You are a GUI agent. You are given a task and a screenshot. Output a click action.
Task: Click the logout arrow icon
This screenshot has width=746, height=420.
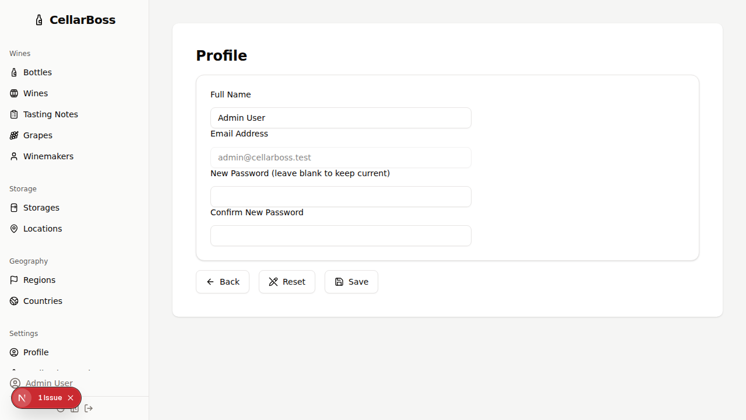click(89, 408)
